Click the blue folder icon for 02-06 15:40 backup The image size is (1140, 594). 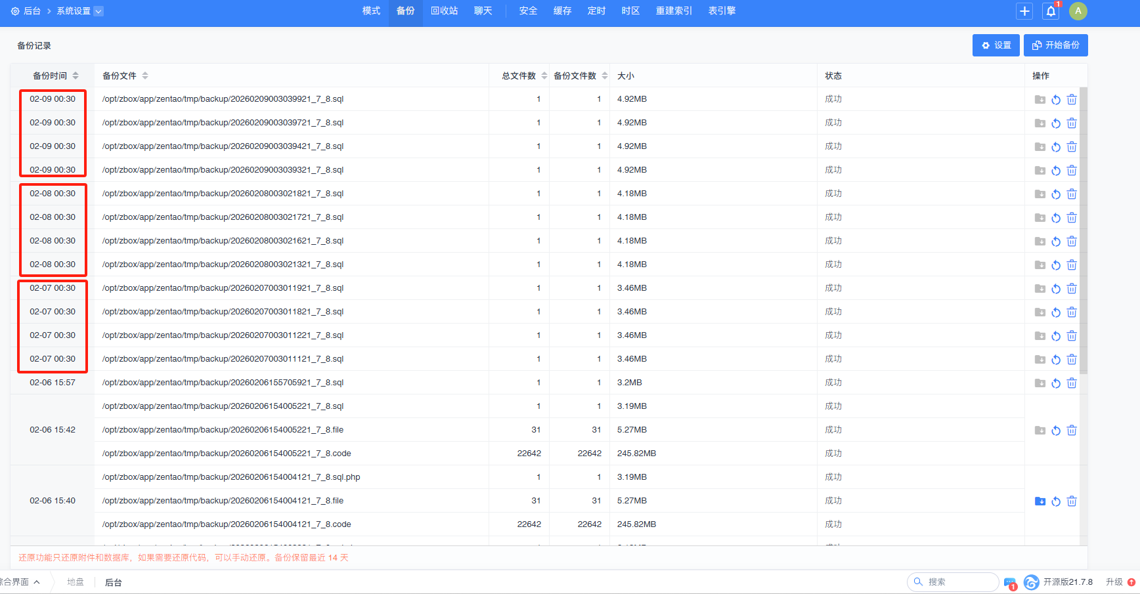tap(1040, 501)
